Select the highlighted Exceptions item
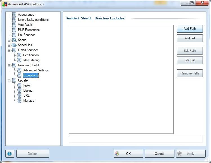Screen dimensions: 211x163 click(31, 75)
